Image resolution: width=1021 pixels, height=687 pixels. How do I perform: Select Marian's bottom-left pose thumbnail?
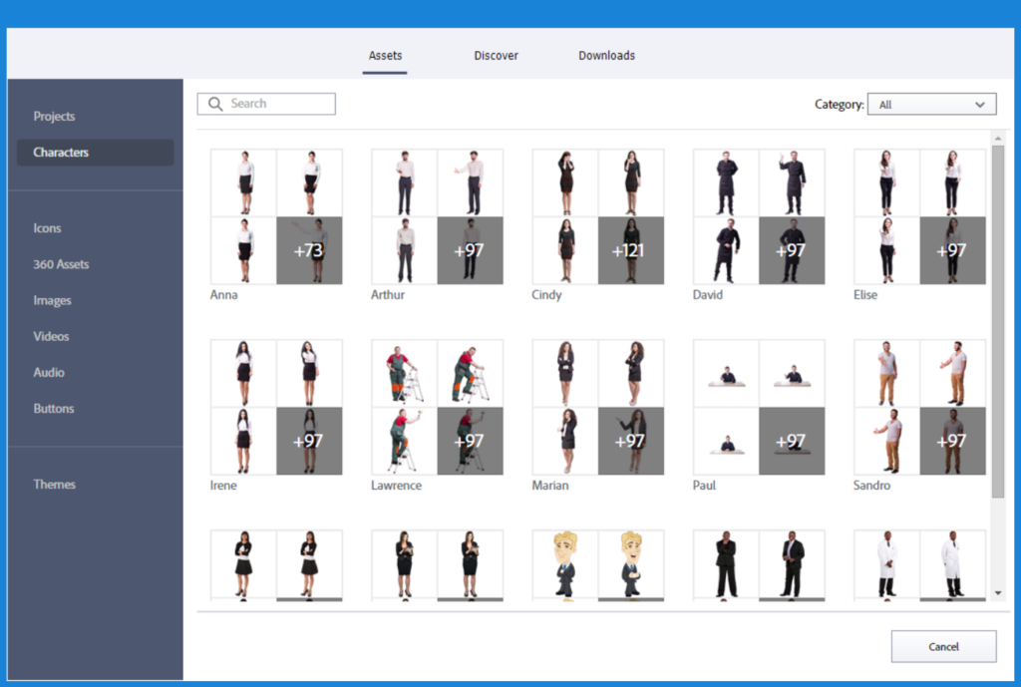coord(565,441)
